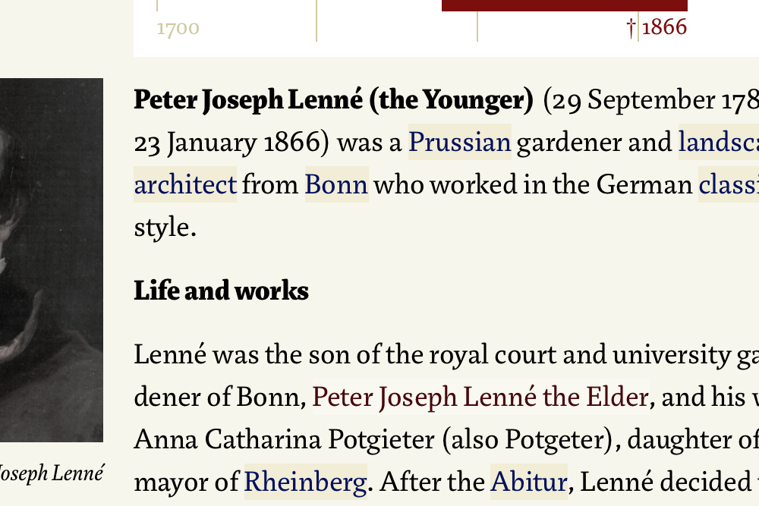Click the partially visible landscape link

click(x=719, y=143)
